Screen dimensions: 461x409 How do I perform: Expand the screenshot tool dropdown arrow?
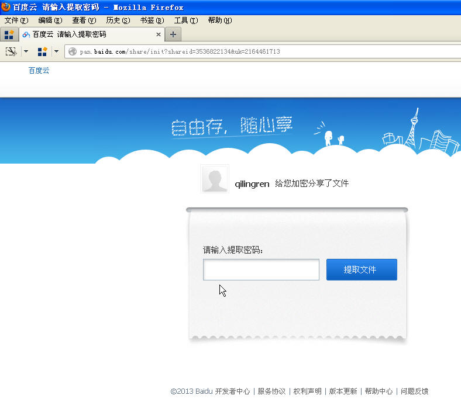pyautogui.click(x=26, y=51)
